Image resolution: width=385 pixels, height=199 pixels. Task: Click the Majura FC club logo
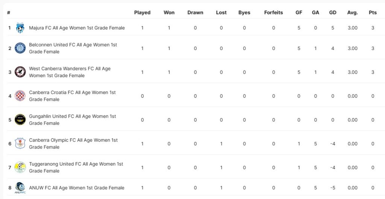pyautogui.click(x=20, y=28)
